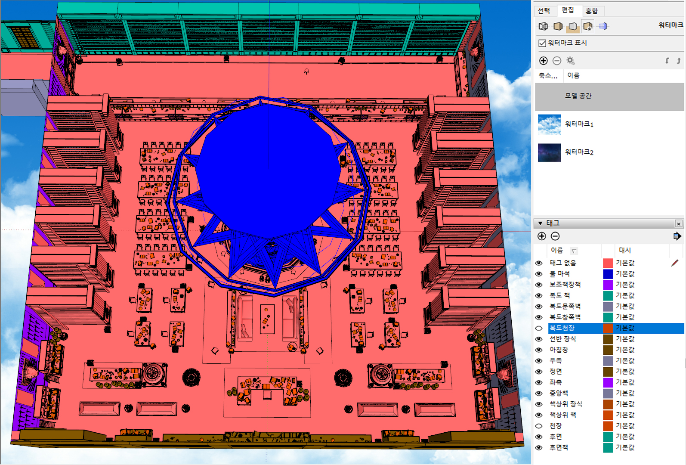The width and height of the screenshot is (686, 465).
Task: Click the tag Details arrow icon
Action: 677,236
